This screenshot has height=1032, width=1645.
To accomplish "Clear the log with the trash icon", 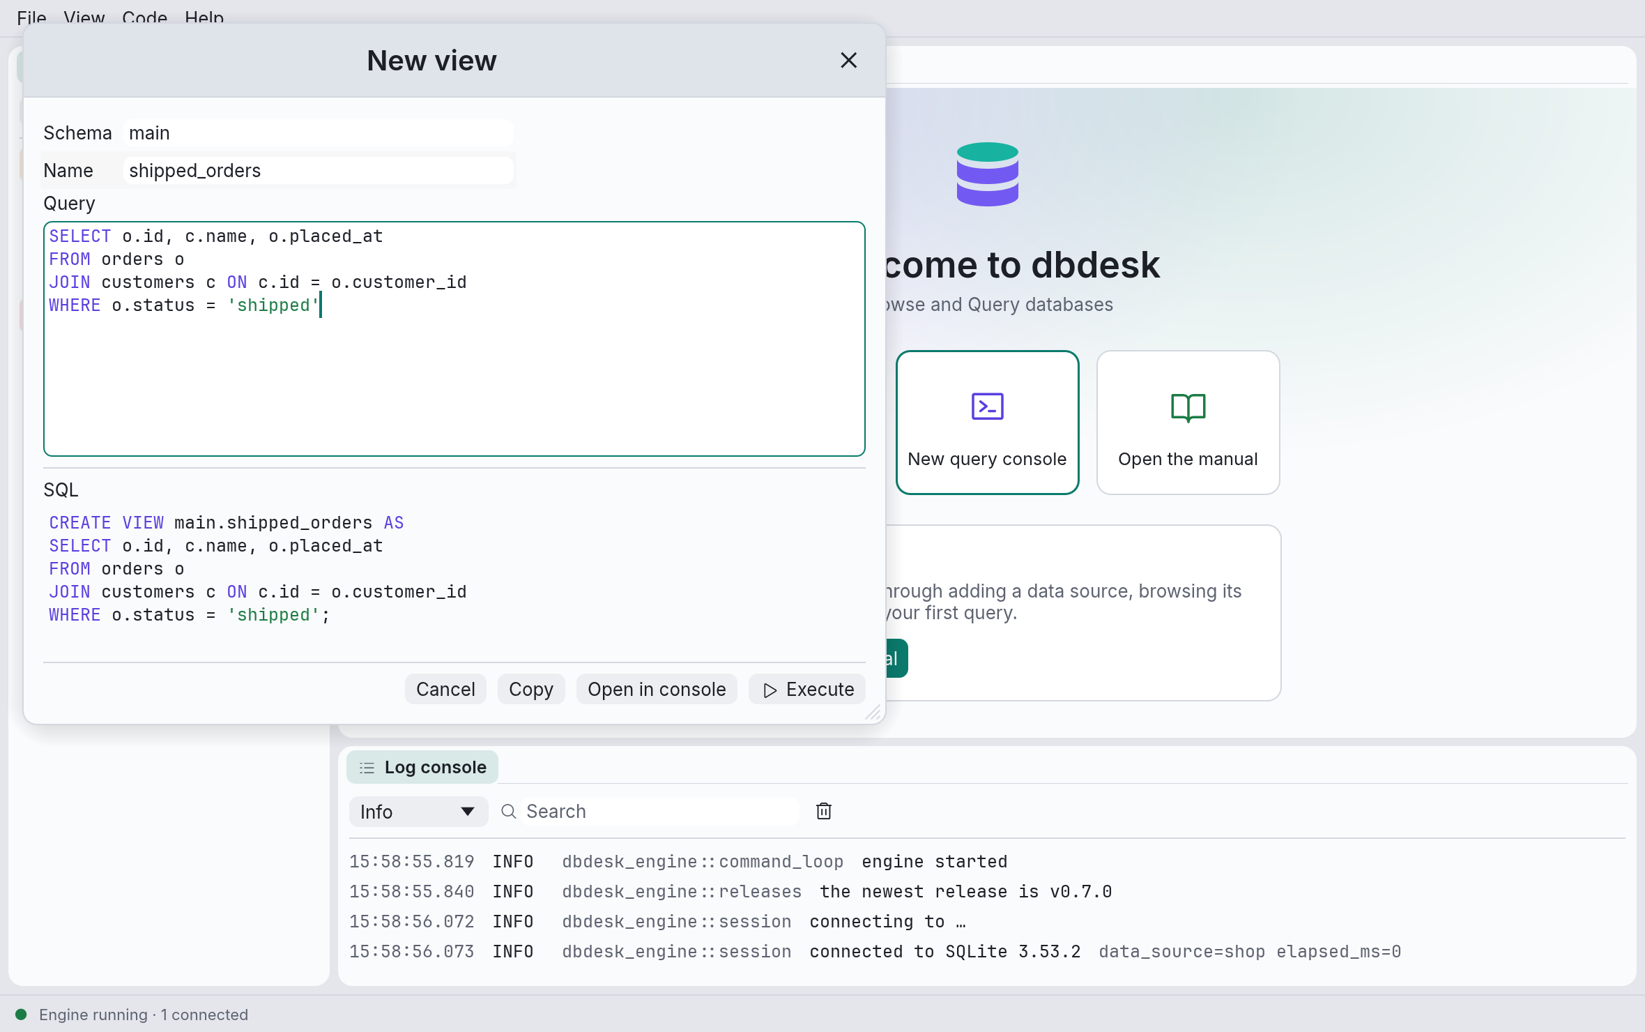I will click(824, 811).
